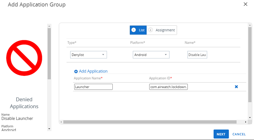254x140 pixels.
Task: Cancel the application group creation
Action: pyautogui.click(x=239, y=134)
